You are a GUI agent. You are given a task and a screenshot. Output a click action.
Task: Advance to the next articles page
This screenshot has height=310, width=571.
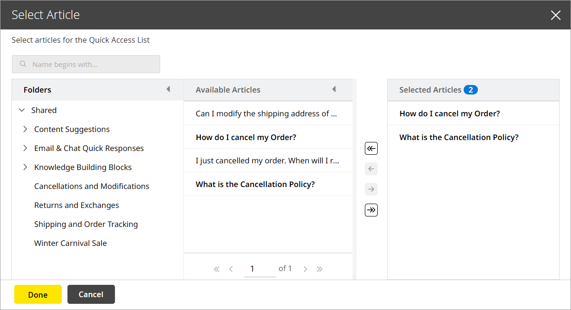pos(305,268)
